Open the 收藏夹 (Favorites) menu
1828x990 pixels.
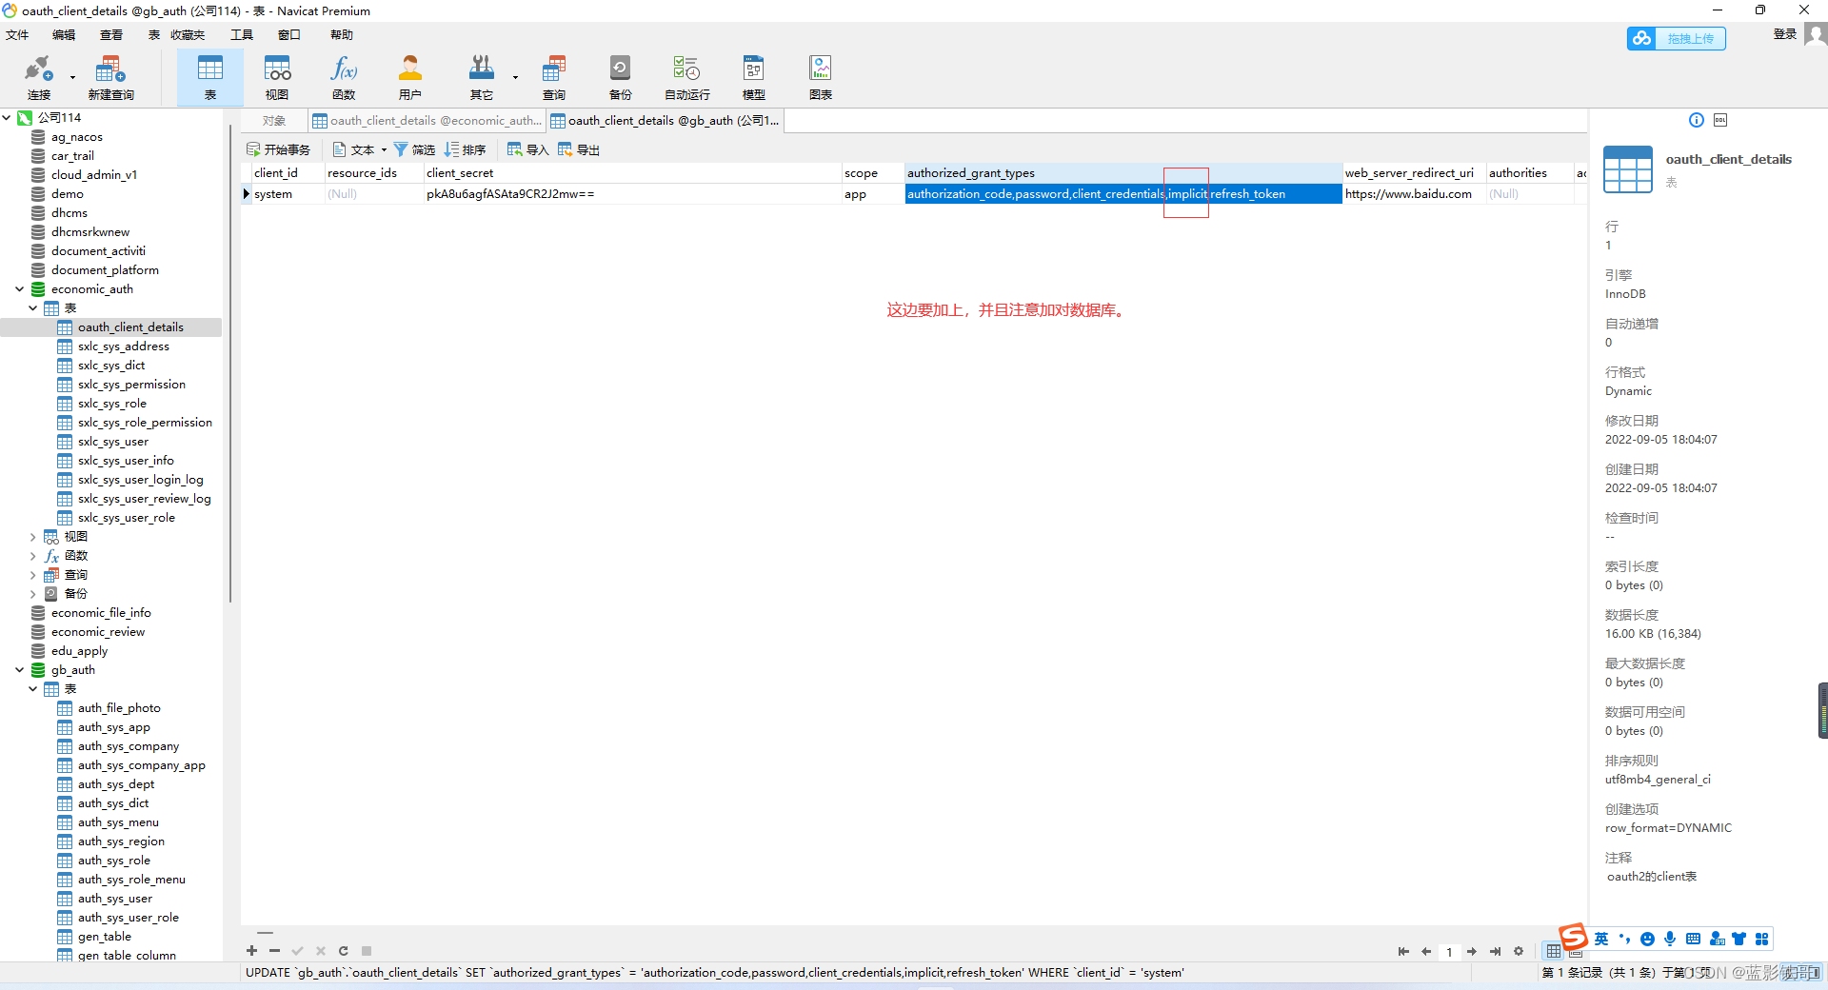pos(188,35)
